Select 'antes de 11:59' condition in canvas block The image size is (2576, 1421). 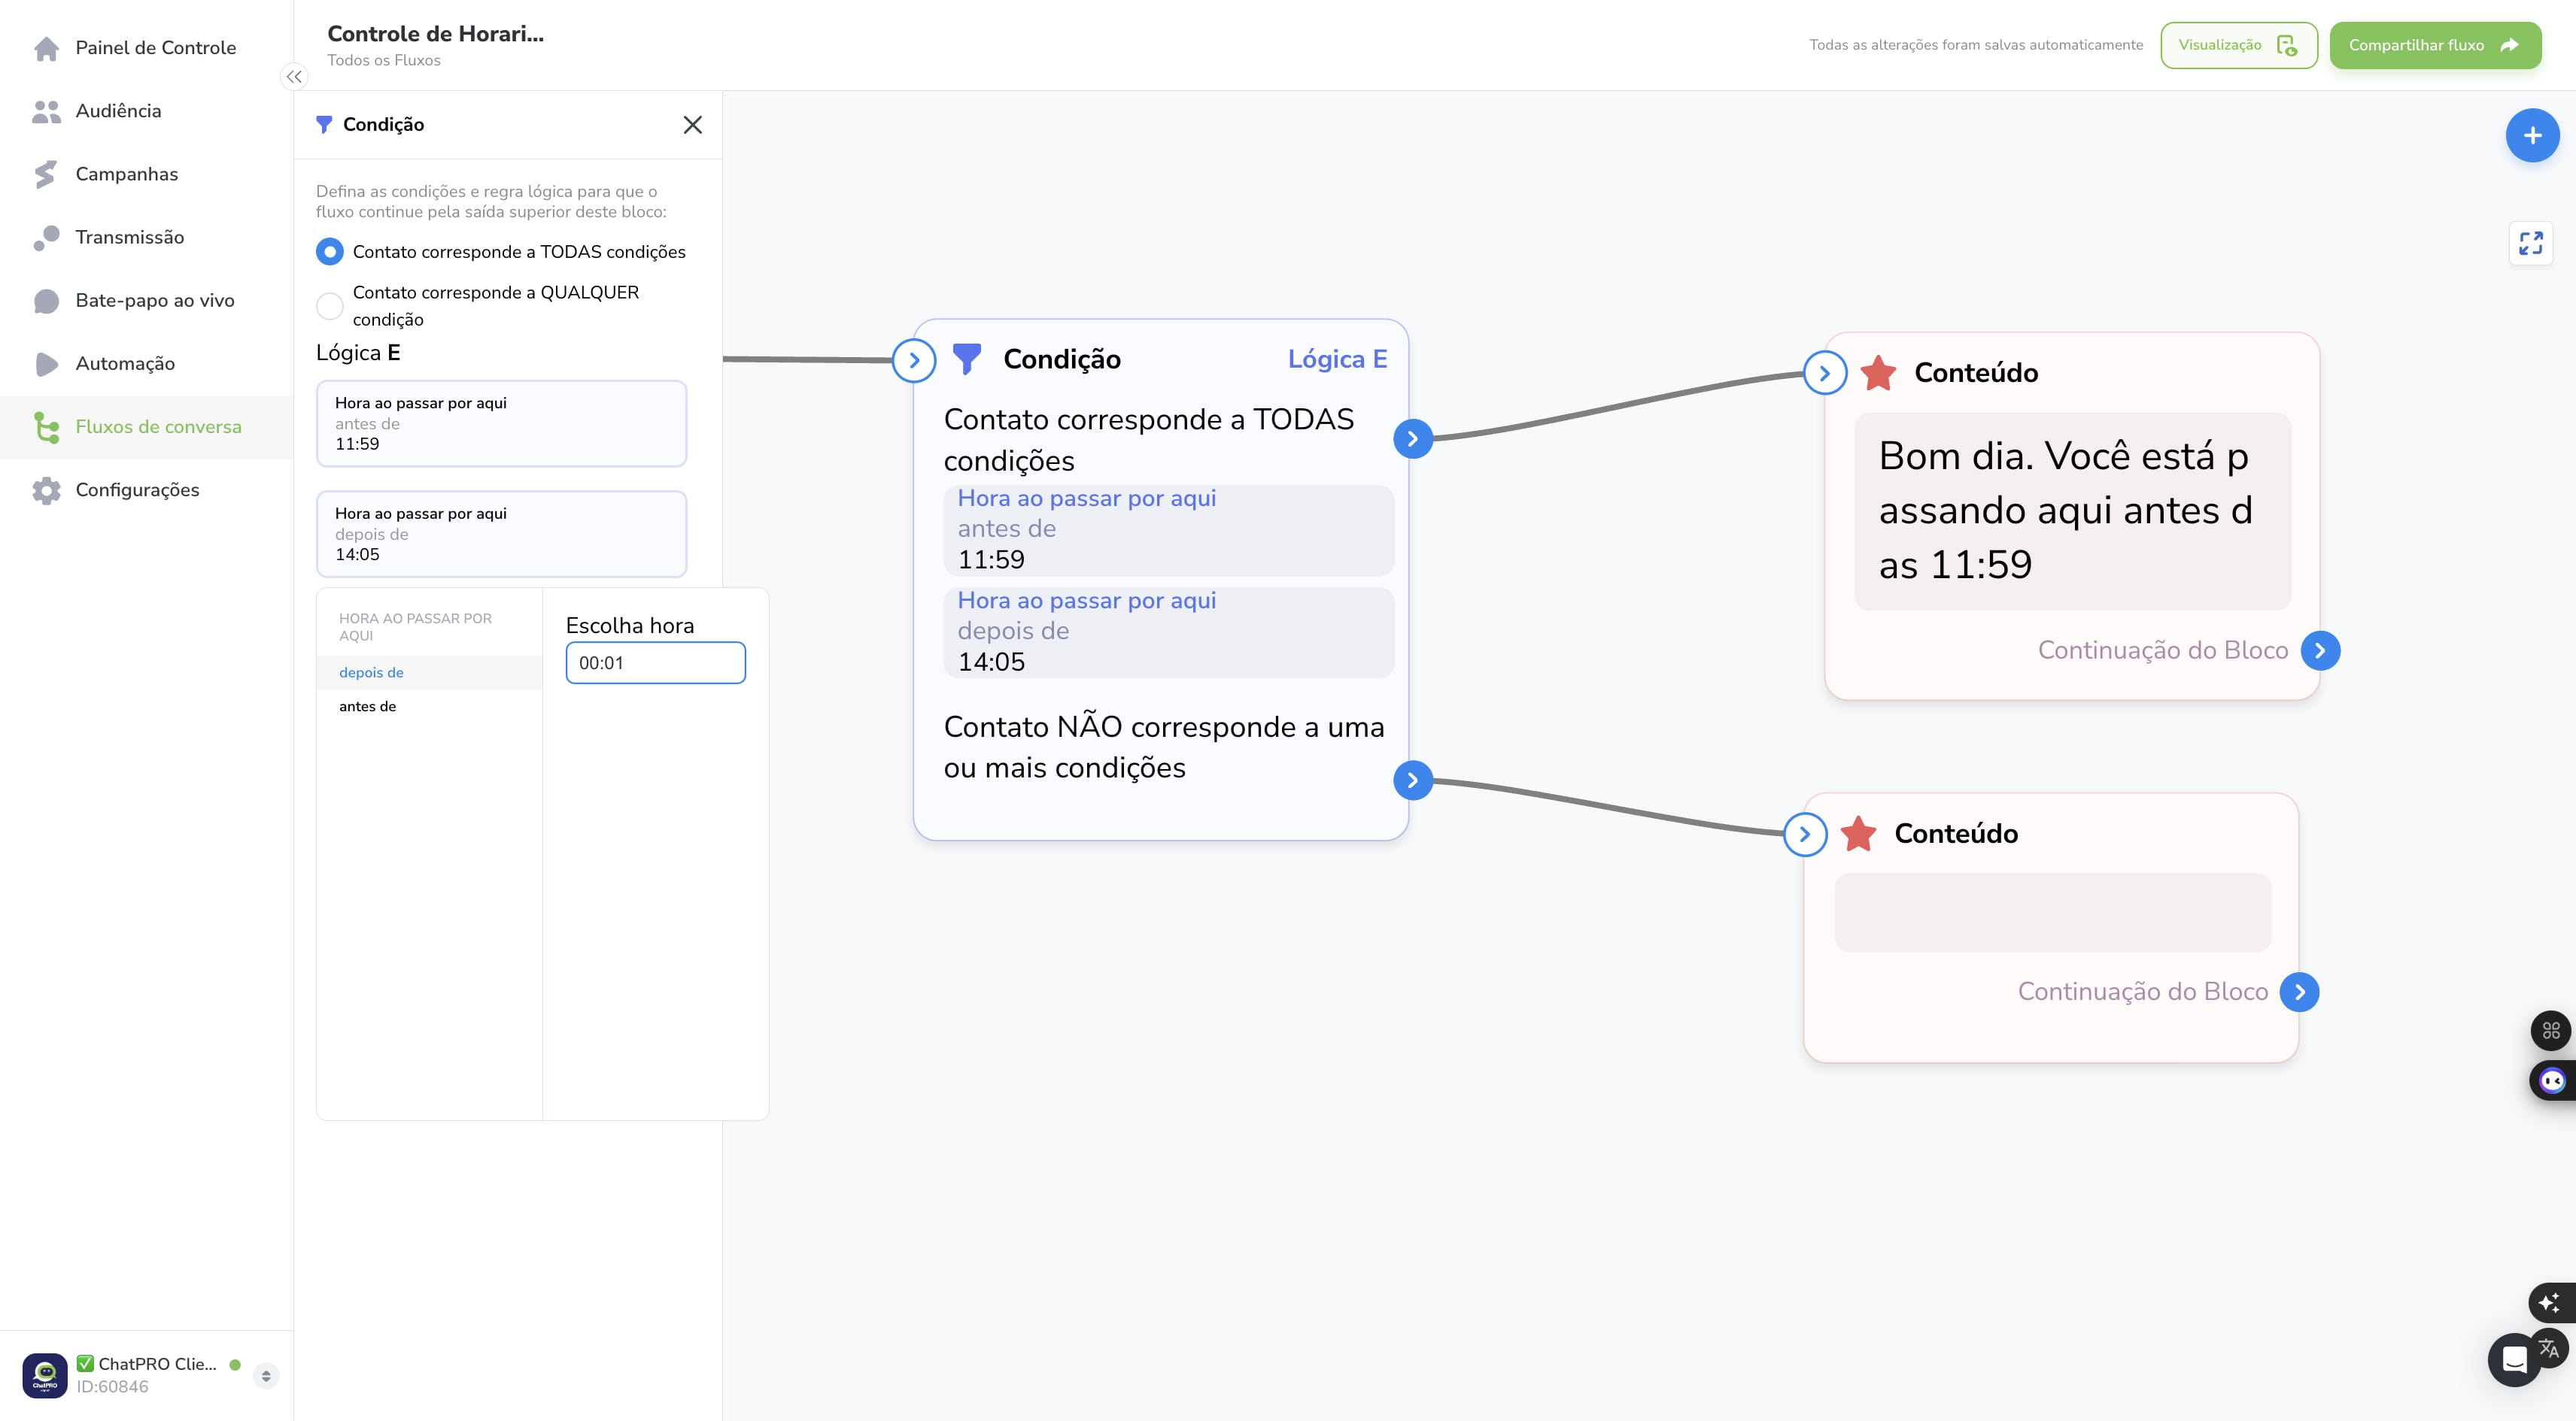pyautogui.click(x=1168, y=529)
